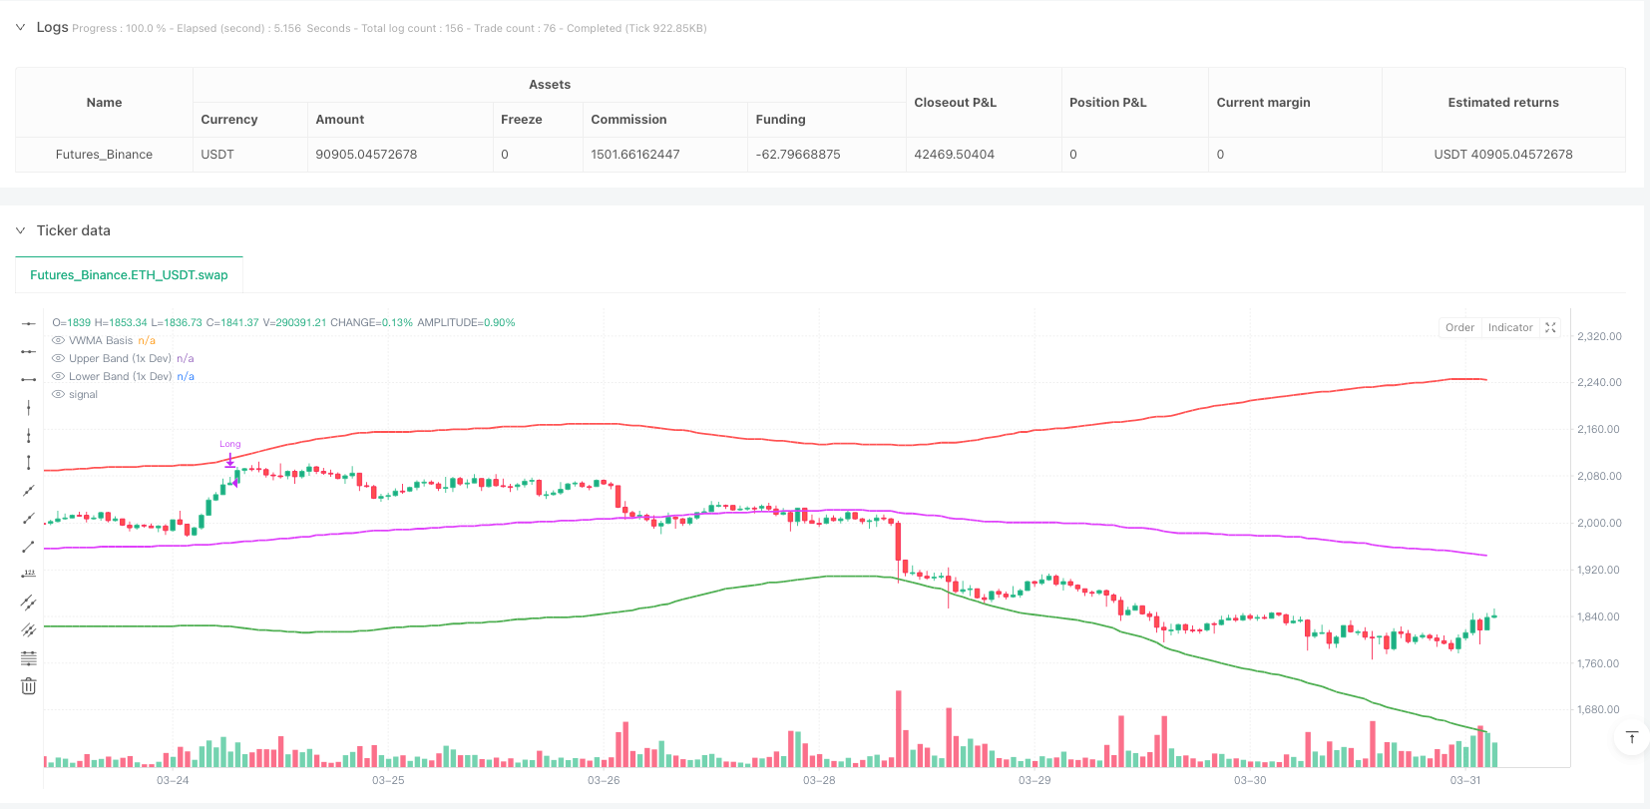
Task: Click the OHLC values line above legend
Action: coord(283,322)
